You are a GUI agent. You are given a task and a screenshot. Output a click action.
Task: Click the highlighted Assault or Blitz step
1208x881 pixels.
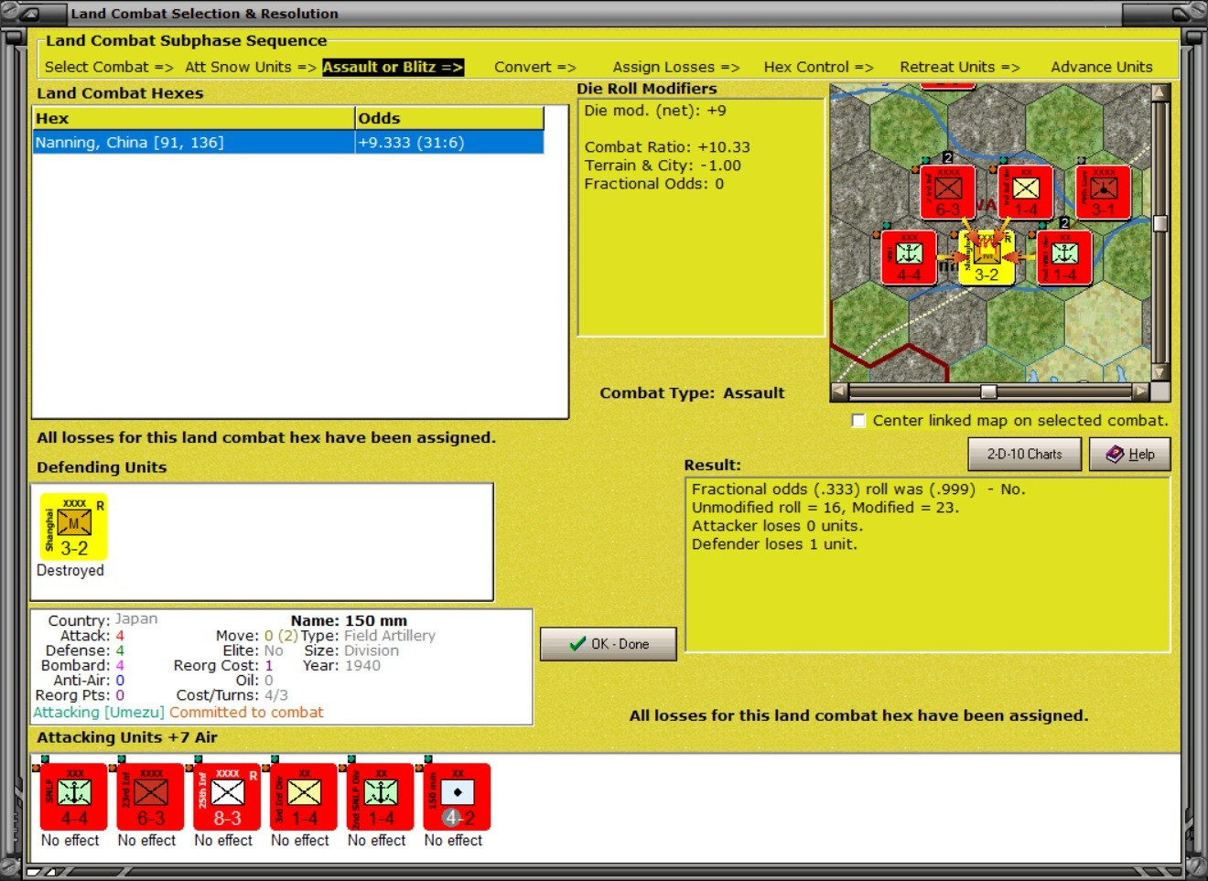click(x=394, y=67)
